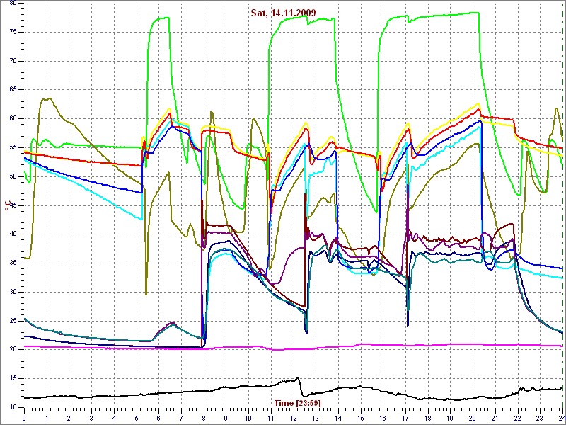Click hour 14 on the time axis

click(x=338, y=419)
